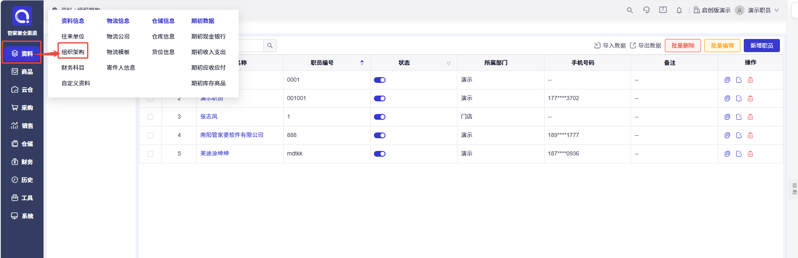The height and width of the screenshot is (258, 798).
Task: Copy the 美迪涂坤坤 employee row
Action: (x=727, y=154)
